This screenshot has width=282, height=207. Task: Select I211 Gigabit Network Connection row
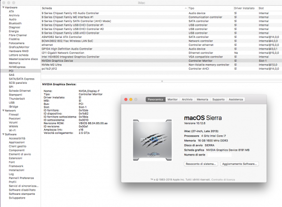tap(161, 53)
